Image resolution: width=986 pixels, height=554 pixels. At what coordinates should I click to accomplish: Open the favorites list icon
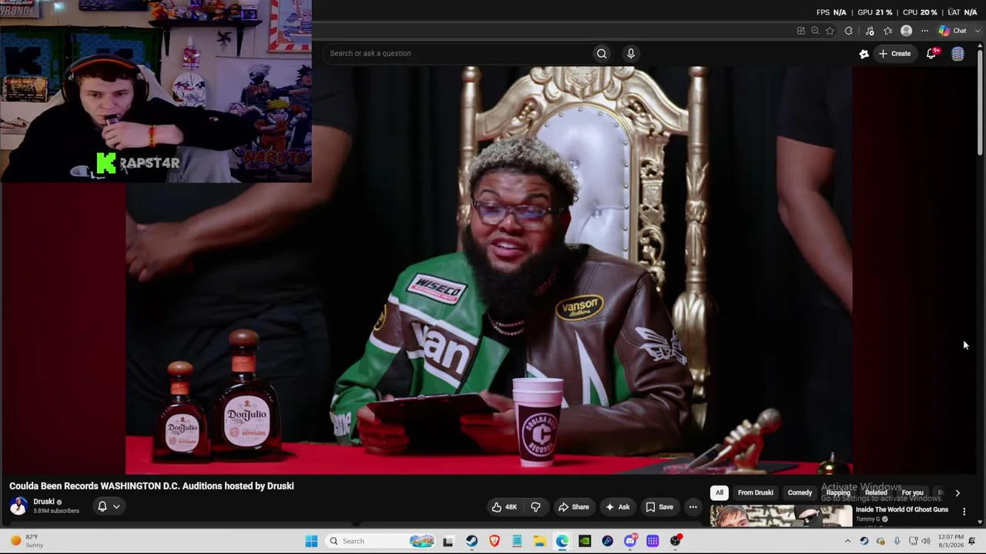click(x=888, y=31)
